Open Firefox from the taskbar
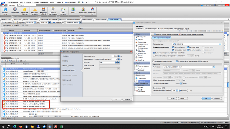230x129 pixels. pos(21,127)
